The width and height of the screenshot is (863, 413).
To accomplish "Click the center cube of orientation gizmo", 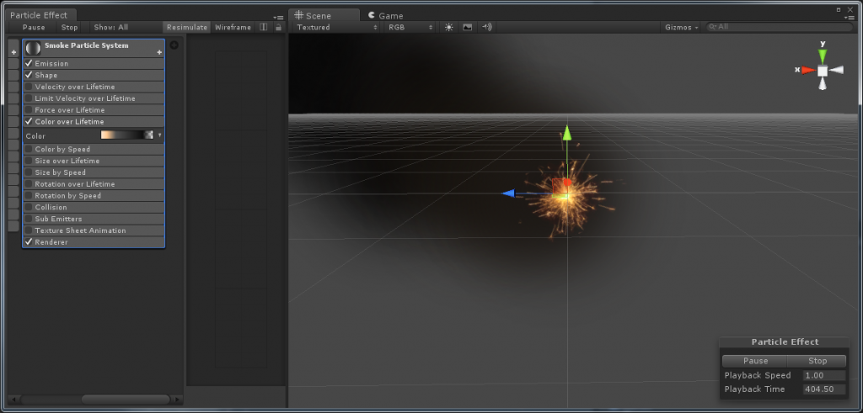I will click(823, 71).
